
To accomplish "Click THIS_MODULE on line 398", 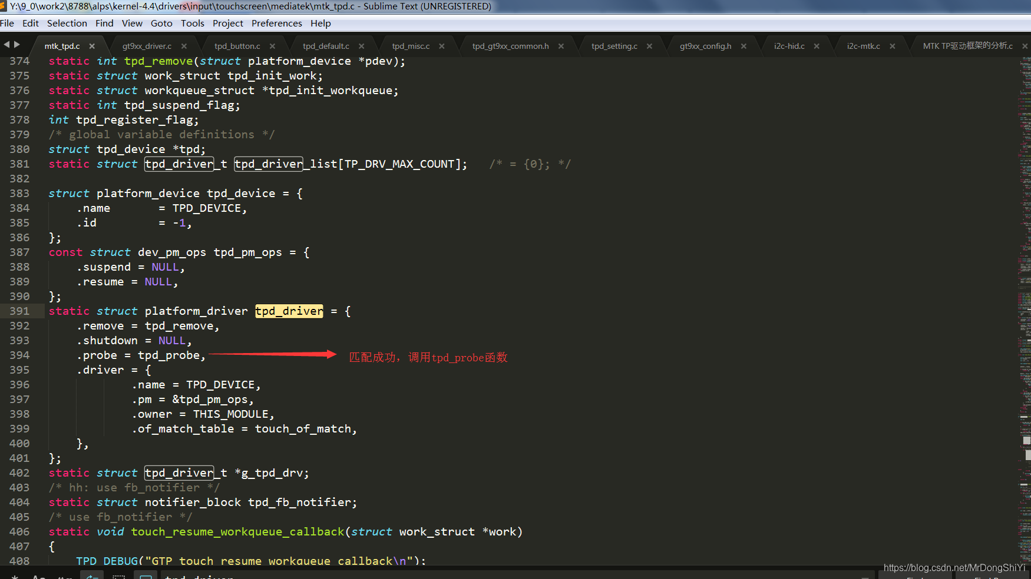I will click(x=231, y=414).
